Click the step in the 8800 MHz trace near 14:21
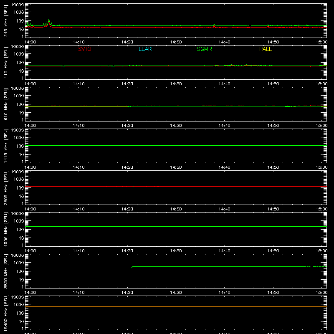Screen dimensions: 334x334 click(132, 267)
